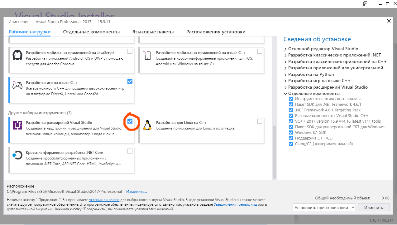Close the modification dialog with the X
Viewport: 397px width, 225px height.
coord(389,21)
